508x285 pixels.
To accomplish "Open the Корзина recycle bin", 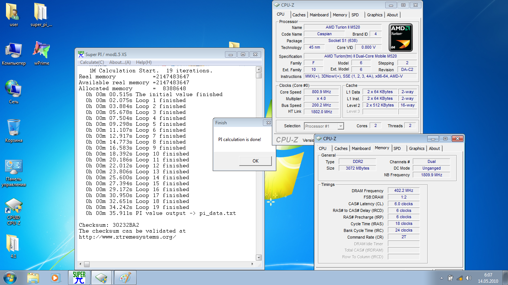I will [14, 131].
